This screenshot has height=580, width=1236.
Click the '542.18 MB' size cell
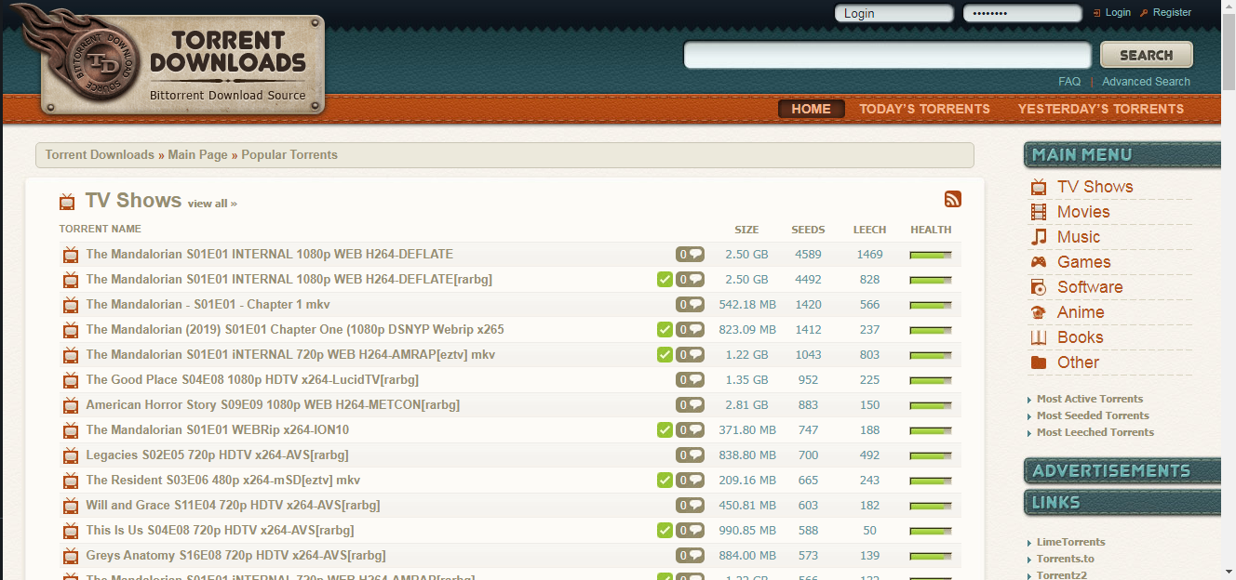pyautogui.click(x=747, y=305)
